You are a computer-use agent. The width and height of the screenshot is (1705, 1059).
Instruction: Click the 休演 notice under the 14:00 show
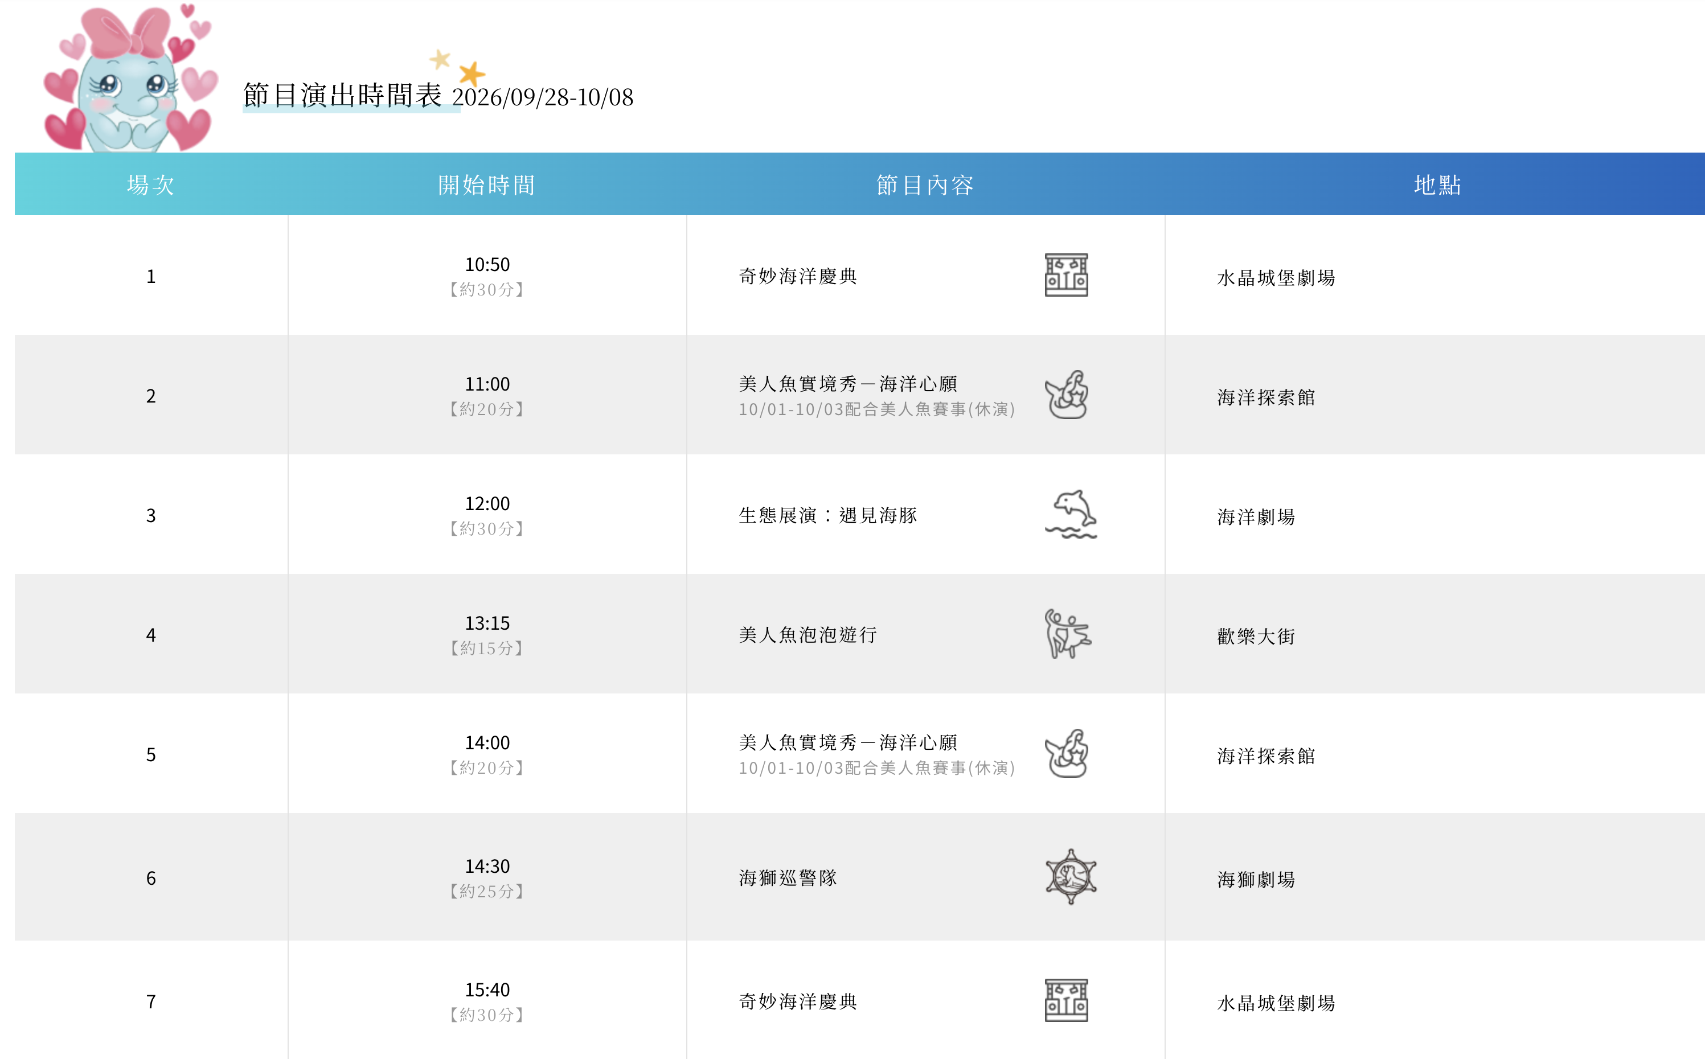[877, 767]
